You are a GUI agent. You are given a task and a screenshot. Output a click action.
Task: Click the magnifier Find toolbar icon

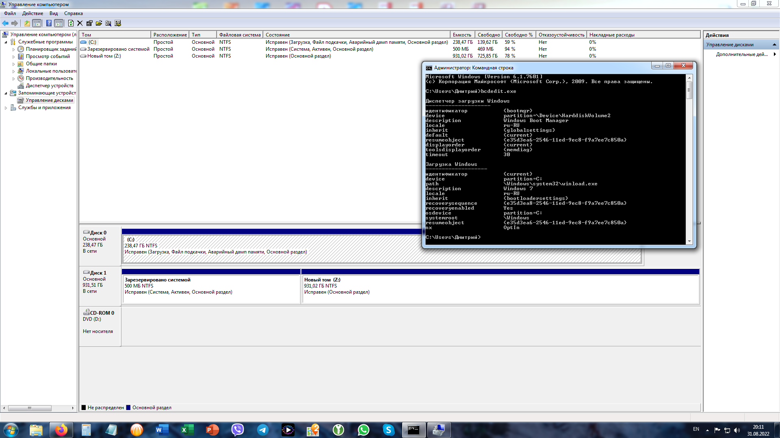108,23
